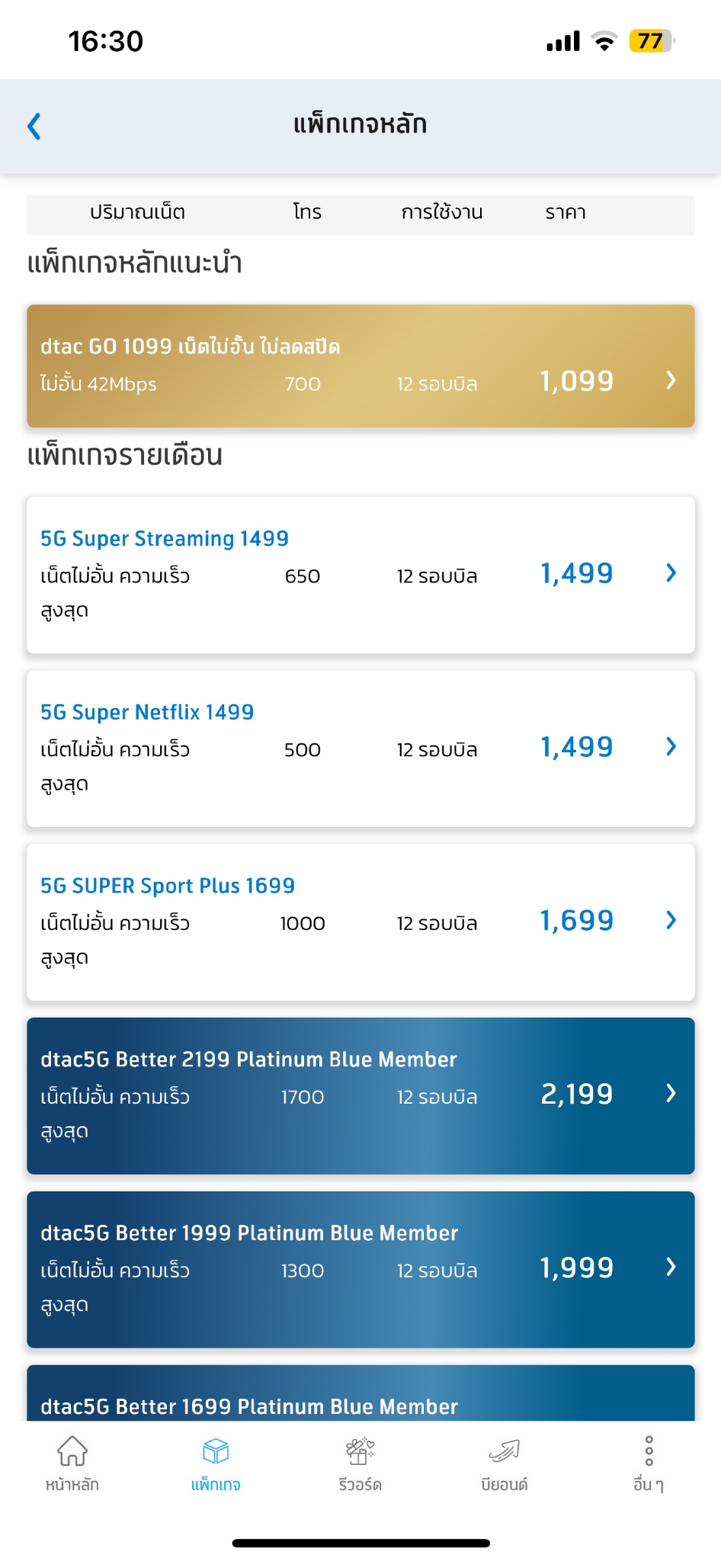Open the รีวอร์ด gift icon
The image size is (721, 1561).
click(360, 1450)
